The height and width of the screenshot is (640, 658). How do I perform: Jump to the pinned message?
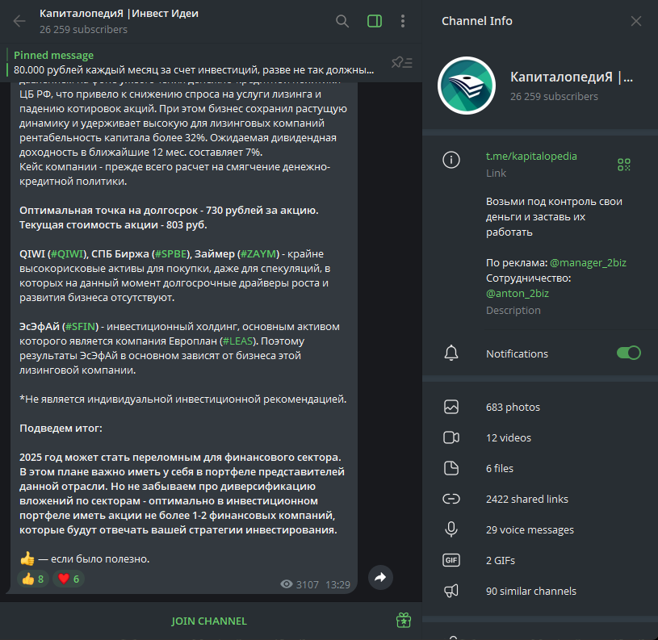pos(194,62)
